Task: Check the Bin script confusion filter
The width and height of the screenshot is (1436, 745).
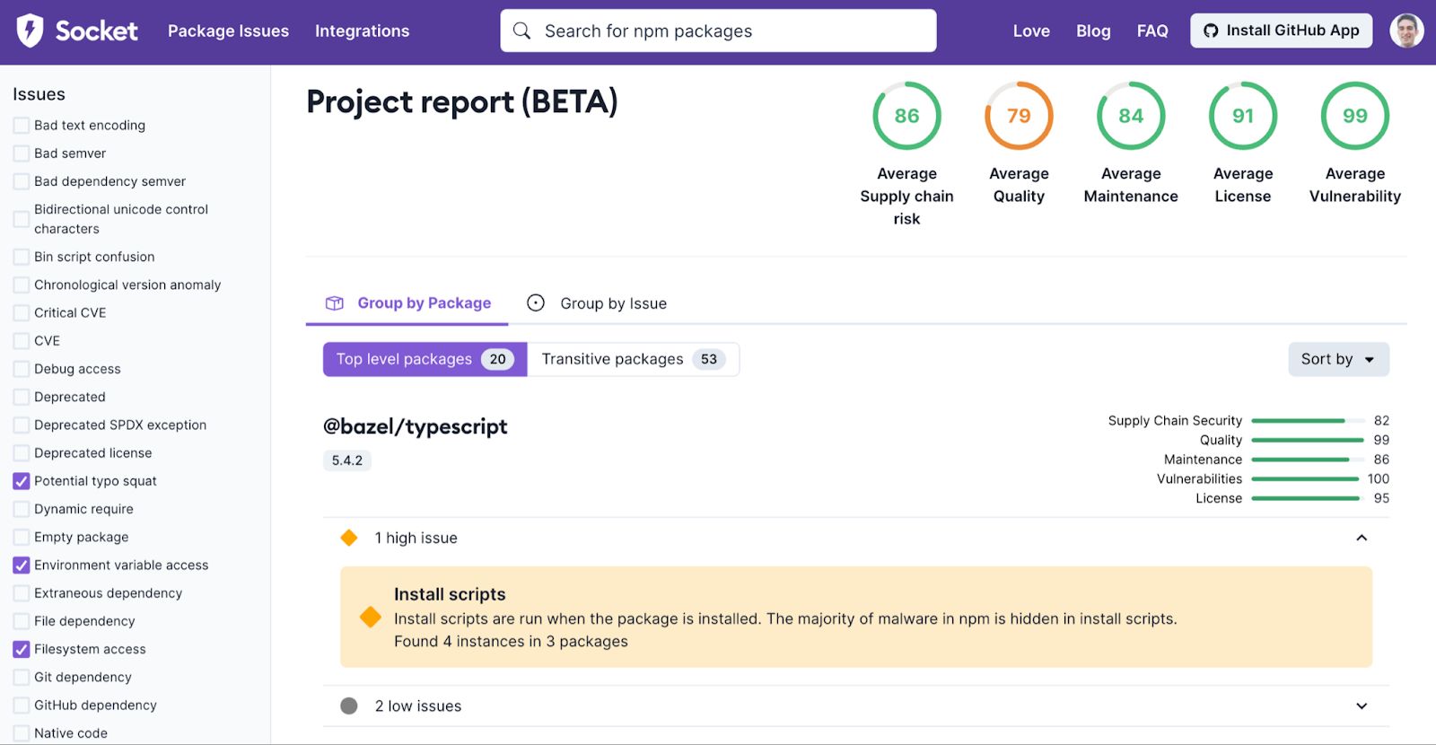Action: coord(22,257)
